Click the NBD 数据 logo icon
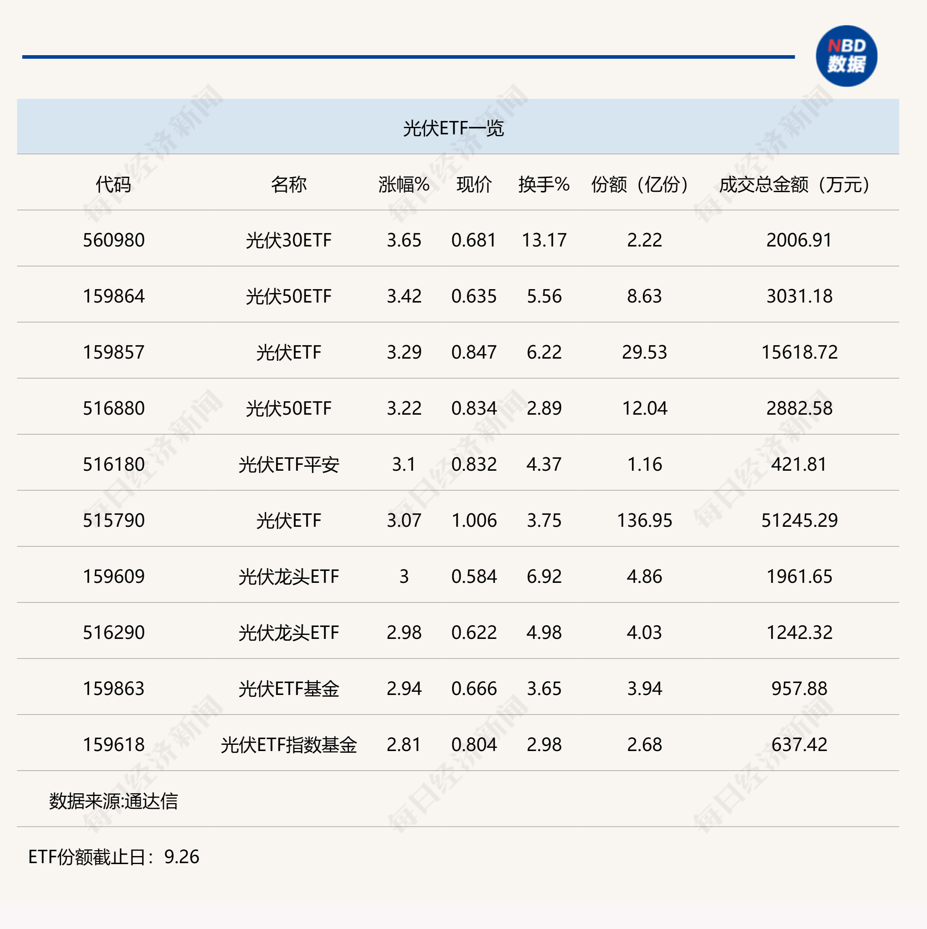The width and height of the screenshot is (927, 929). point(846,56)
